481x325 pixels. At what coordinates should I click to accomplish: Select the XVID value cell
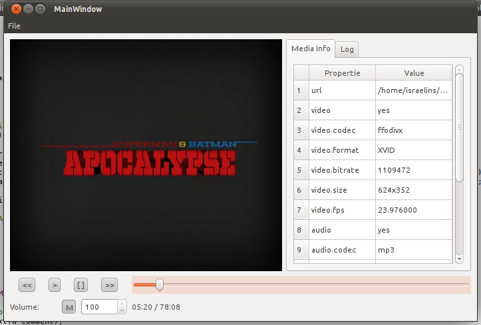[x=414, y=150]
